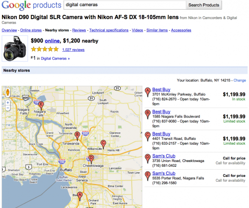Open Best Buy on Niagara Falls Boulevard
The height and width of the screenshot is (208, 249).
(x=161, y=112)
